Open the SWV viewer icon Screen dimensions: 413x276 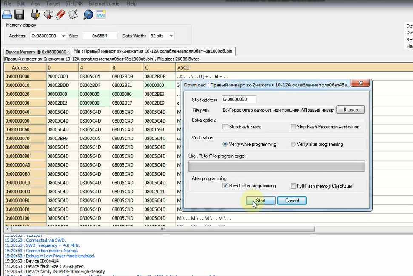click(x=101, y=15)
